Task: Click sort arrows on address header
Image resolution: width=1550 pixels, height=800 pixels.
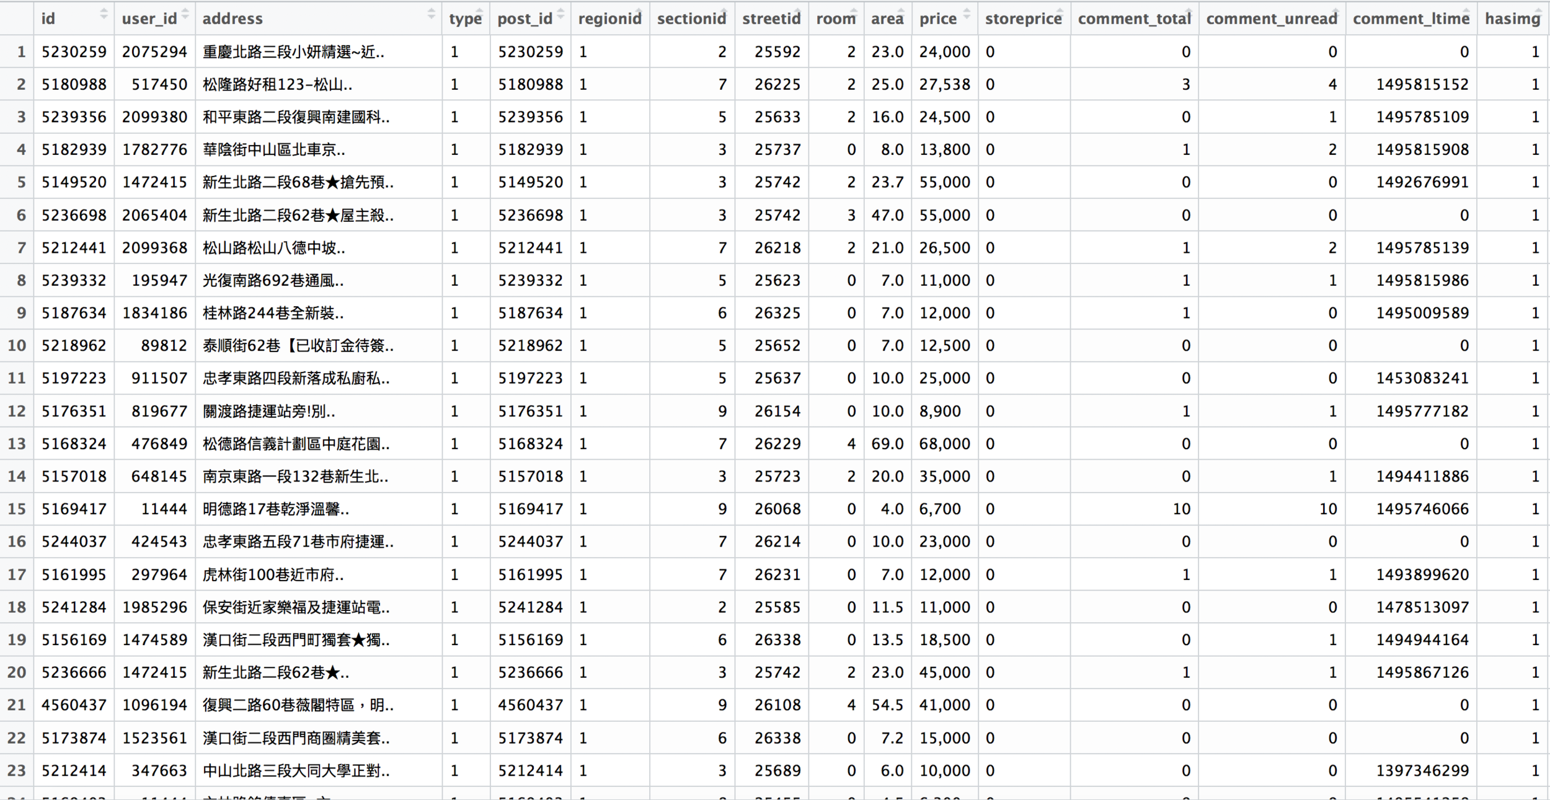Action: [x=432, y=15]
